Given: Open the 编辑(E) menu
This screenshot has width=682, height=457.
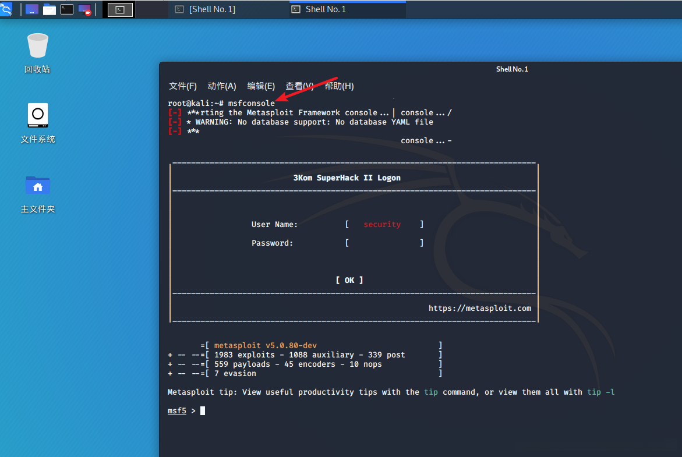Looking at the screenshot, I should [261, 86].
